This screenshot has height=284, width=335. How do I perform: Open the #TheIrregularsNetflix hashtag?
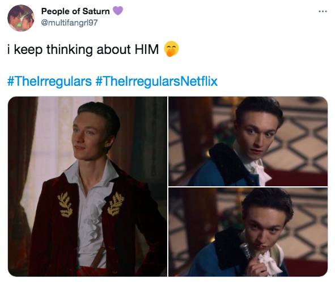coord(156,81)
